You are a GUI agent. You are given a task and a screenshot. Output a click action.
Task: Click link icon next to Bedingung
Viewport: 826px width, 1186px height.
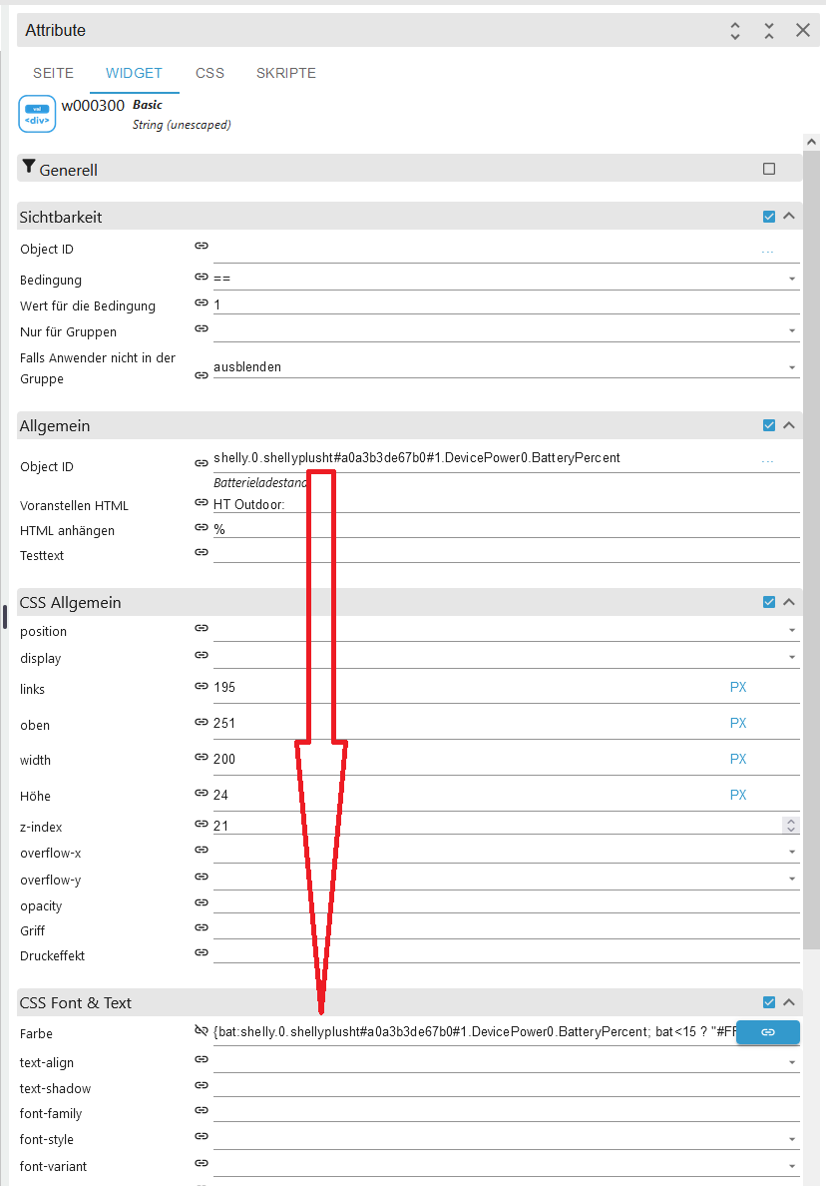201,279
